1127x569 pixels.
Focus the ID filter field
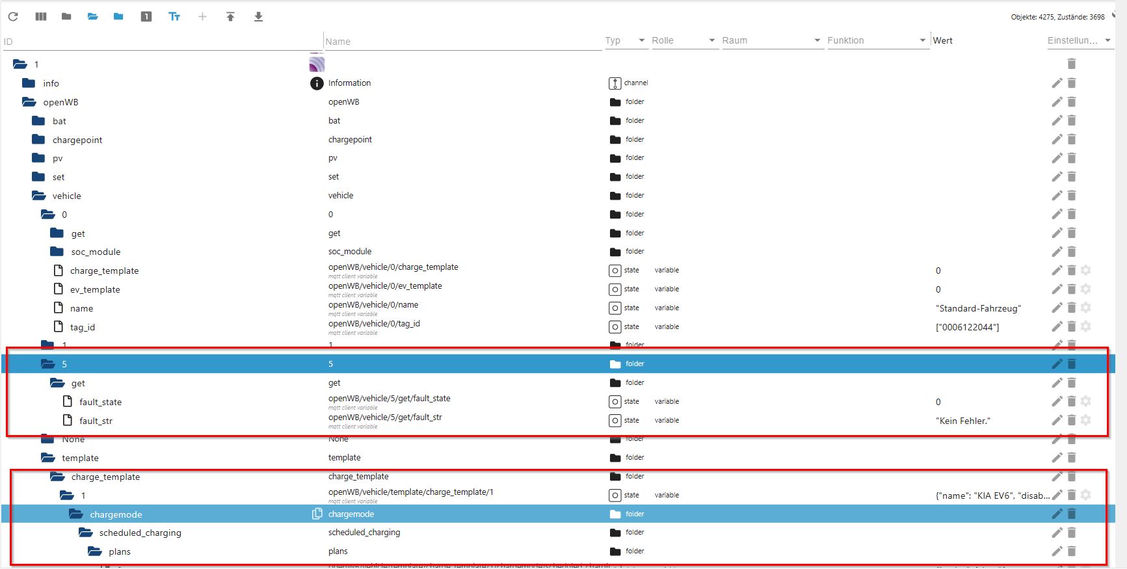point(163,42)
